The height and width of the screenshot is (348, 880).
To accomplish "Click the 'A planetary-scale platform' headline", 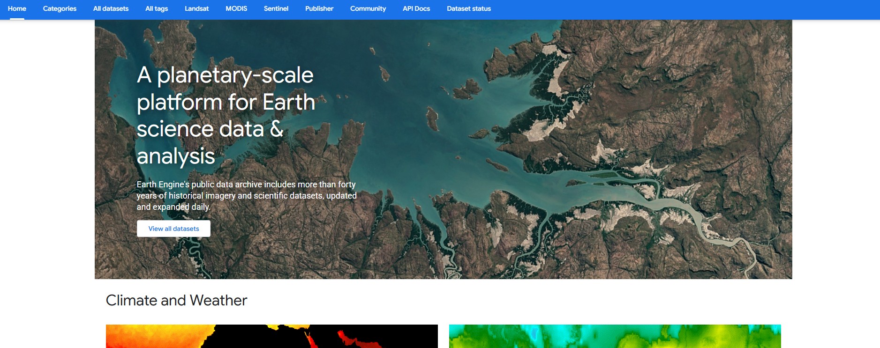I will point(226,115).
